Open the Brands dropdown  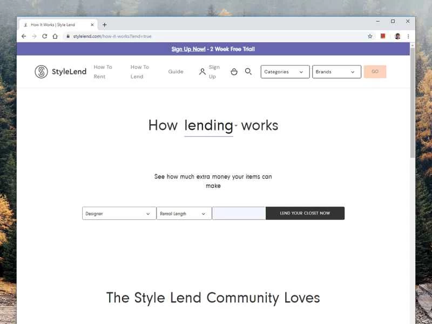pos(336,71)
